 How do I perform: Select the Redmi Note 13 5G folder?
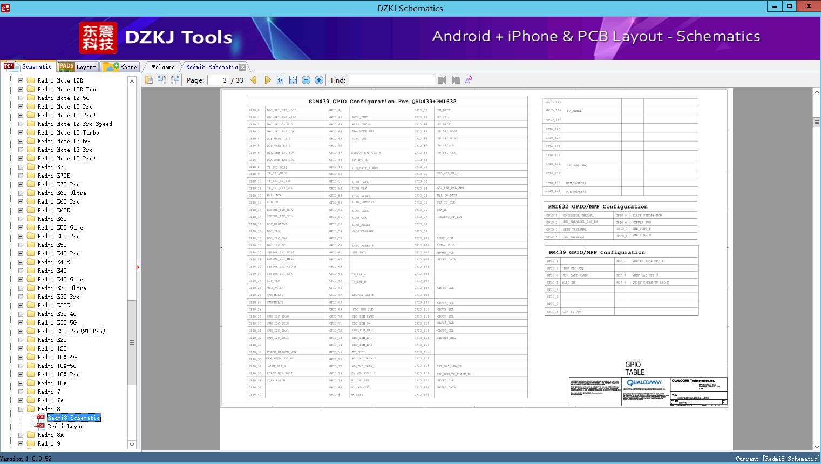pyautogui.click(x=64, y=141)
